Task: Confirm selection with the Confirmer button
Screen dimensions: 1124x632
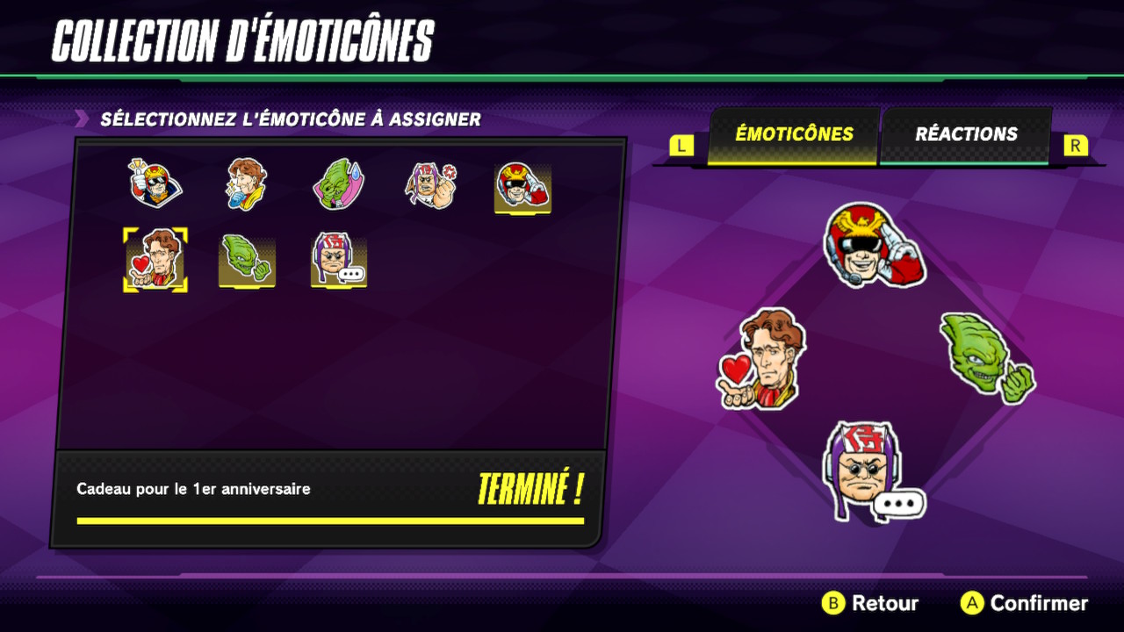Action: (1024, 603)
